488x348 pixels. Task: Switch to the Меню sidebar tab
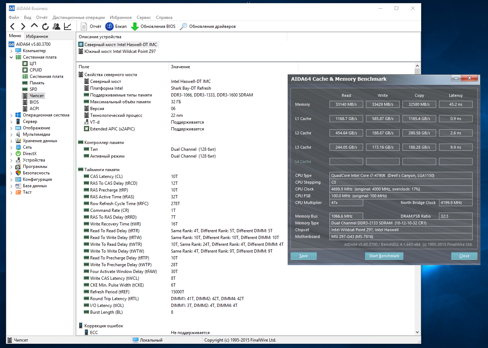(15, 36)
